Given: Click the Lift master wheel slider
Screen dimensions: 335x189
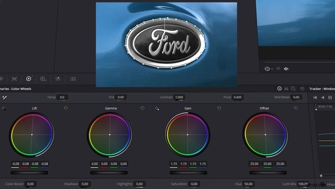Looking at the screenshot, I should pyautogui.click(x=29, y=173).
